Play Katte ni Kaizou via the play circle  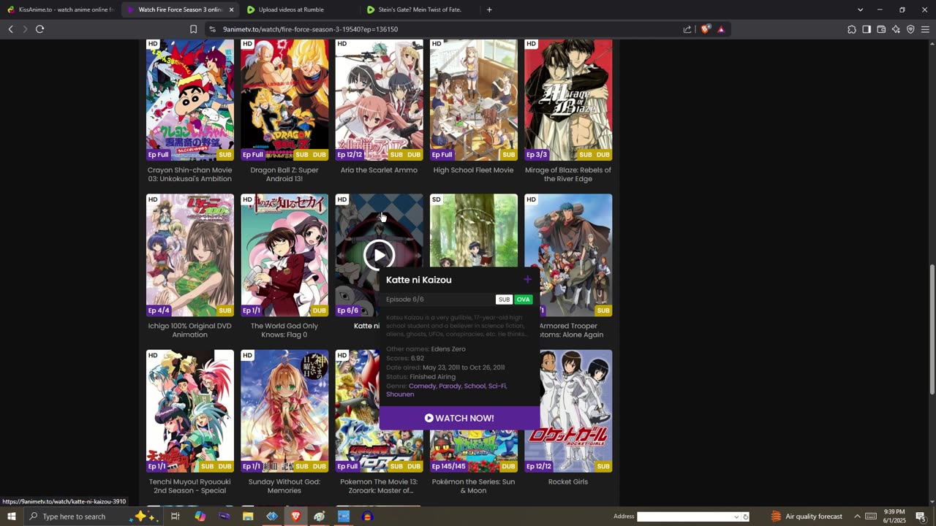tap(379, 255)
